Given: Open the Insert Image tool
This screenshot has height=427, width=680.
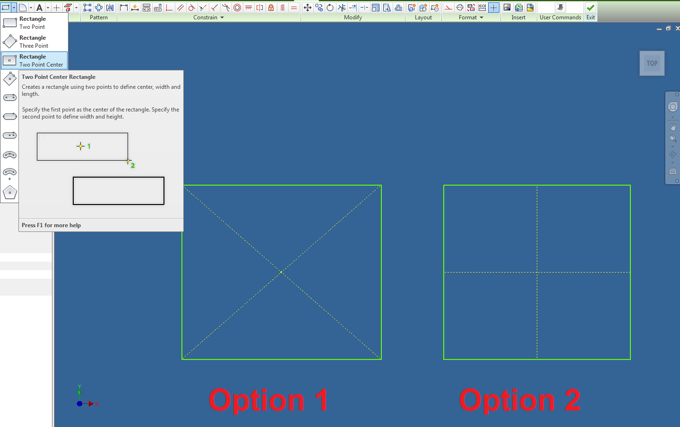Looking at the screenshot, I should click(506, 7).
